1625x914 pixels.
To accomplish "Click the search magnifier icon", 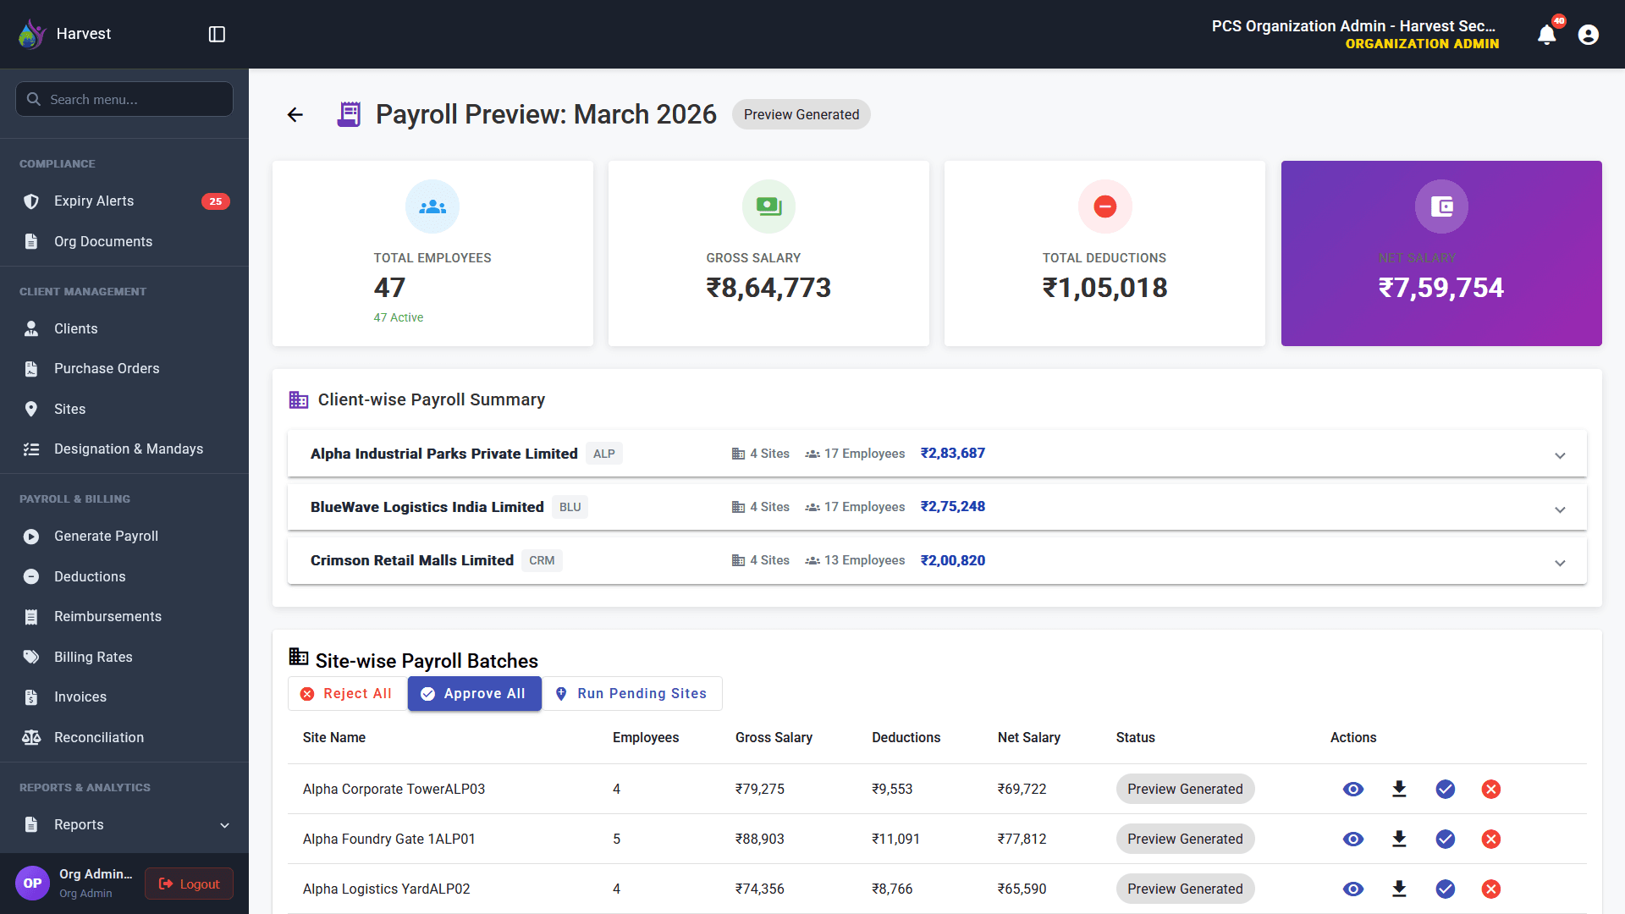I will click(34, 99).
